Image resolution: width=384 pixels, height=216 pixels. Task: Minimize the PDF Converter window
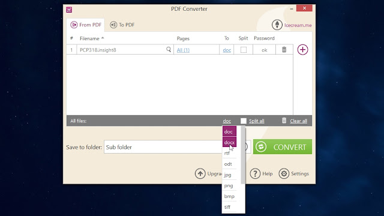tap(292, 9)
